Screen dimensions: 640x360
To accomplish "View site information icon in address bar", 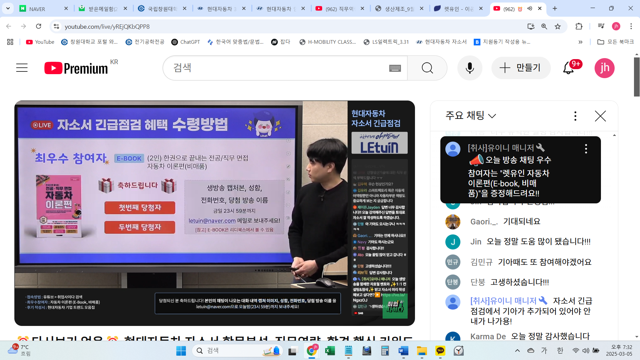I will coord(56,26).
